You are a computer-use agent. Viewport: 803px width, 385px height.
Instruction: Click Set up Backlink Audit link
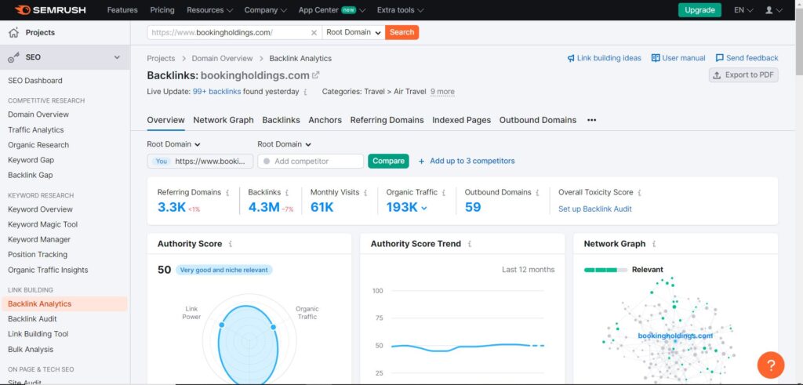click(x=594, y=209)
